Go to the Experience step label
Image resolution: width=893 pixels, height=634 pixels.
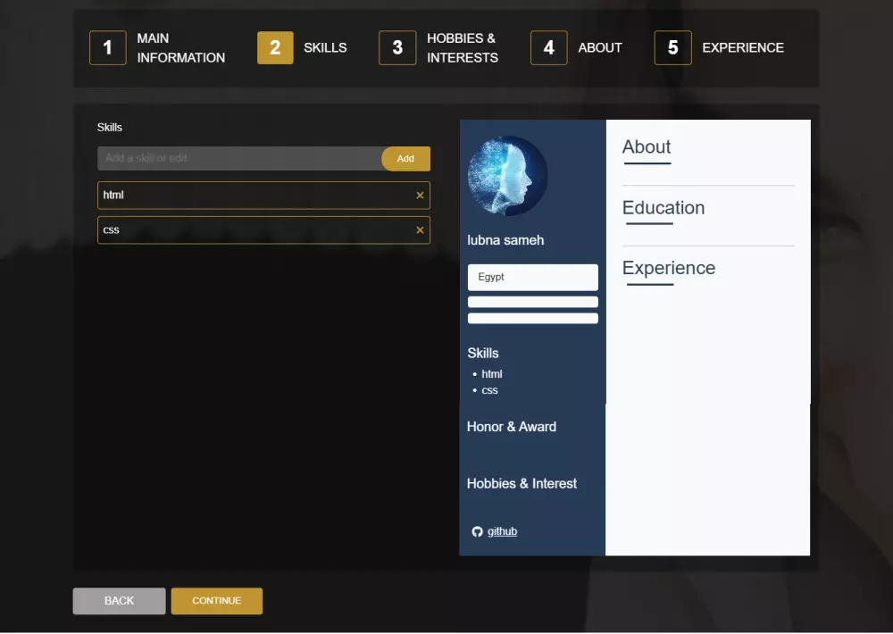(x=743, y=48)
